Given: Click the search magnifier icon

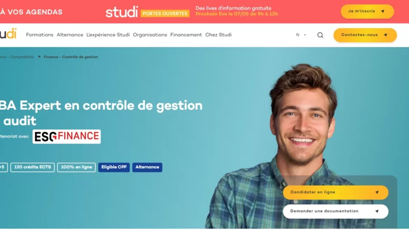Looking at the screenshot, I should coord(320,35).
